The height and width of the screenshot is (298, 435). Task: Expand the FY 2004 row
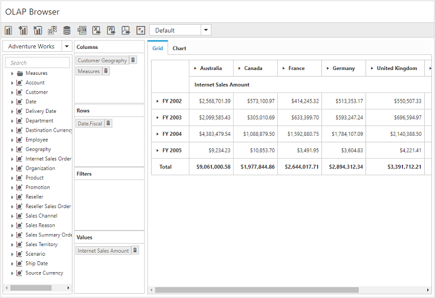(x=158, y=134)
